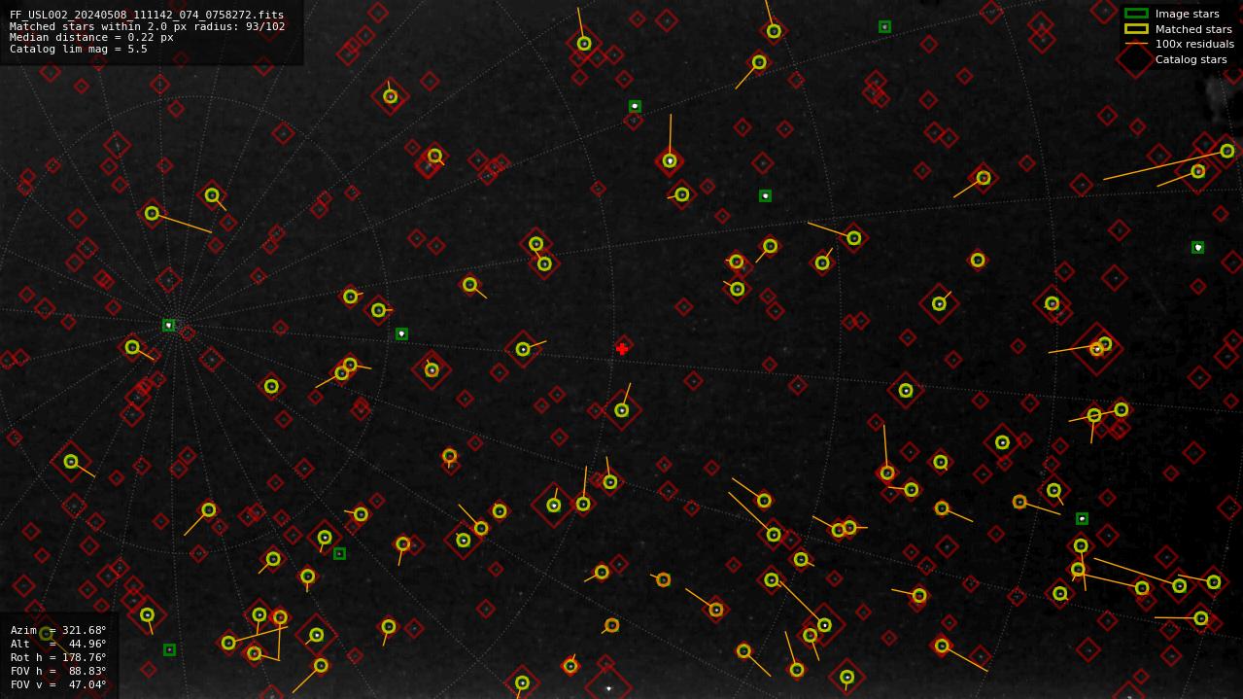Click the green Image stars legend square
The height and width of the screenshot is (699, 1243).
1136,14
